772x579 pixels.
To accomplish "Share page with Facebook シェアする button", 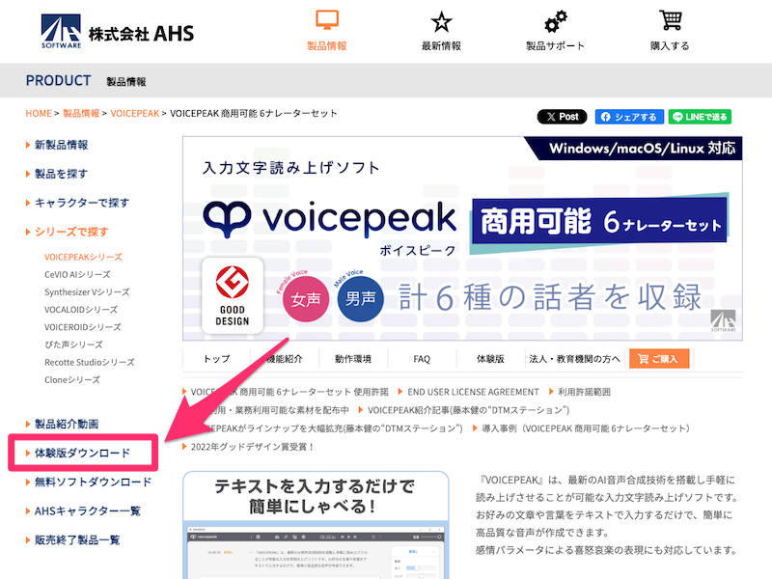I will pos(629,117).
